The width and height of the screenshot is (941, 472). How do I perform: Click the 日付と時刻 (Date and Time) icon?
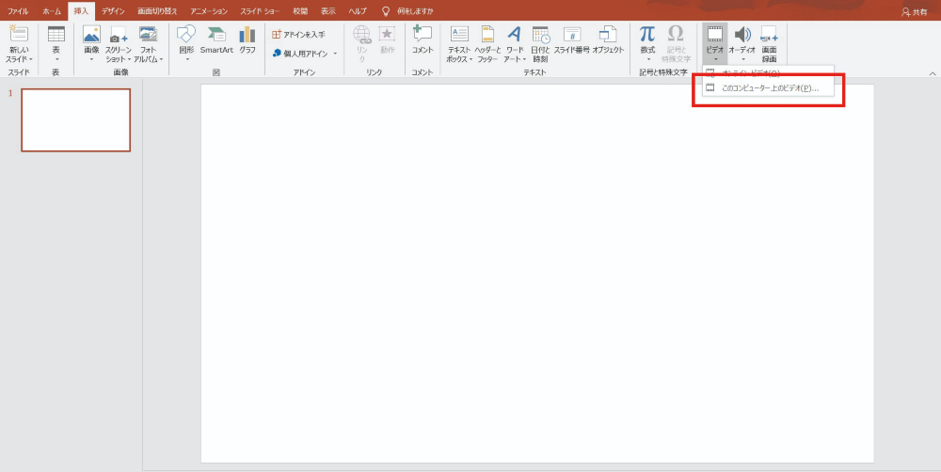click(x=540, y=43)
